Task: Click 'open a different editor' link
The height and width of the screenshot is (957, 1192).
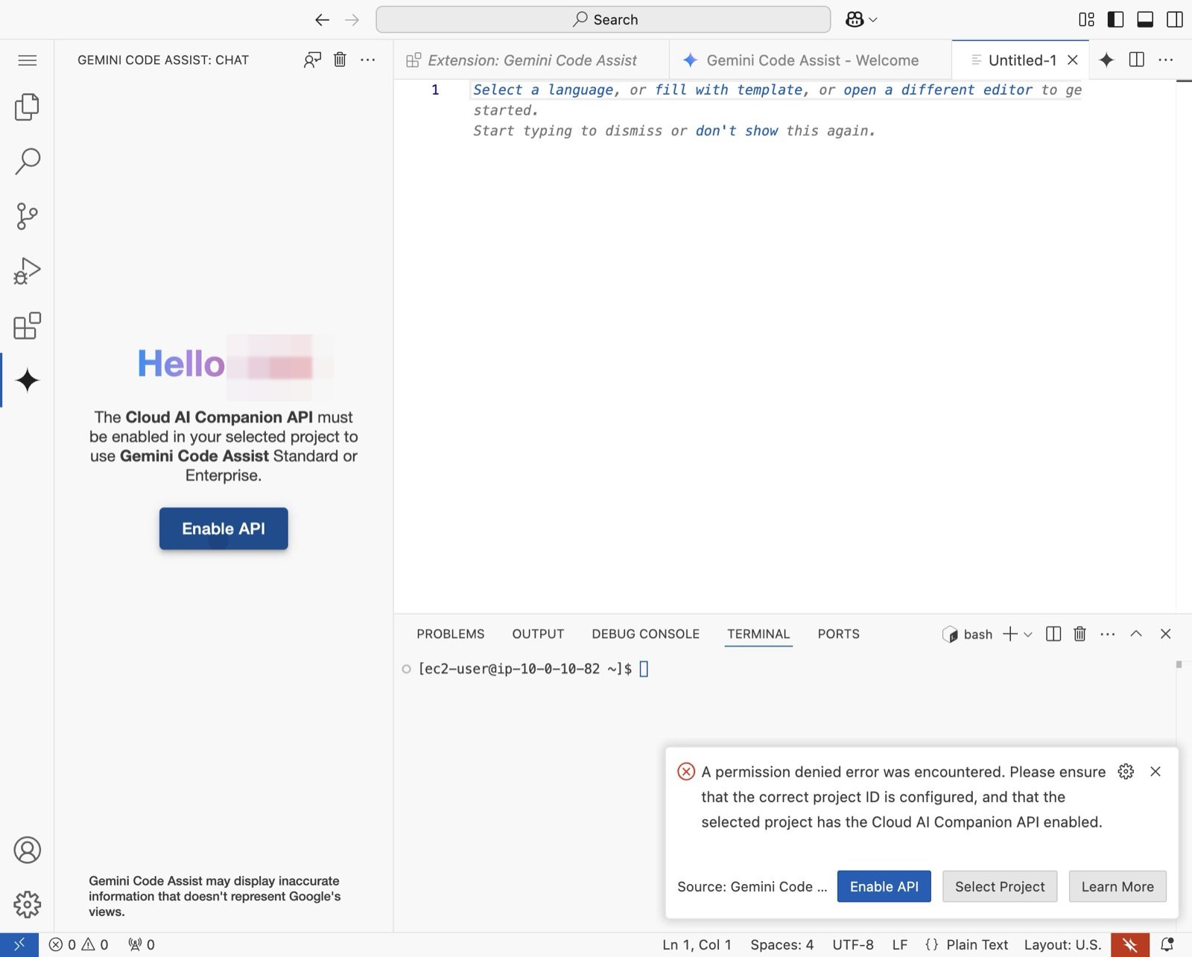Action: 938,90
